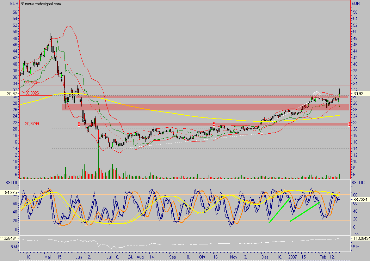The width and height of the screenshot is (370, 261).
Task: Click the 5 M label on right volume axis
Action: (356, 247)
